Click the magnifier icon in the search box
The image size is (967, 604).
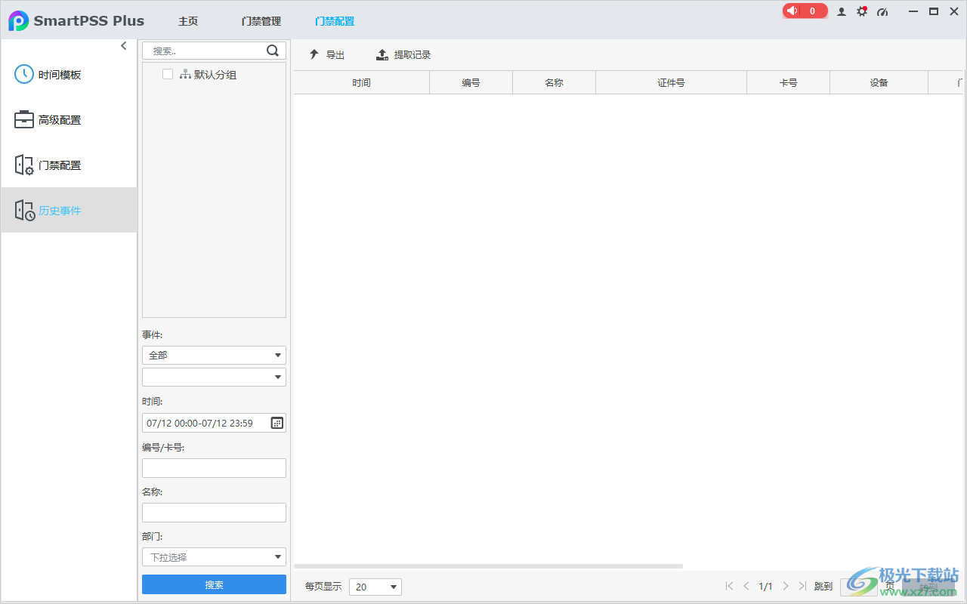coord(273,51)
